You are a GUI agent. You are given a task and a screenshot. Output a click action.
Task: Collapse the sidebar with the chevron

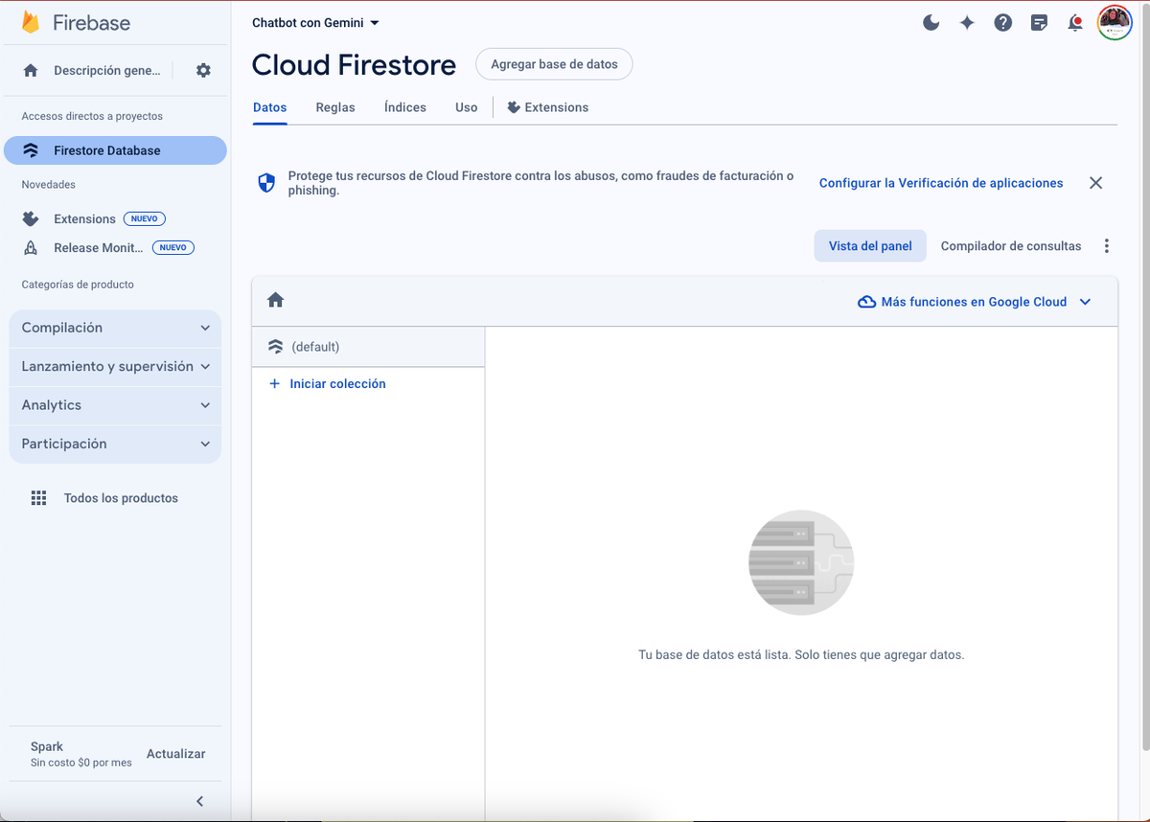point(200,801)
